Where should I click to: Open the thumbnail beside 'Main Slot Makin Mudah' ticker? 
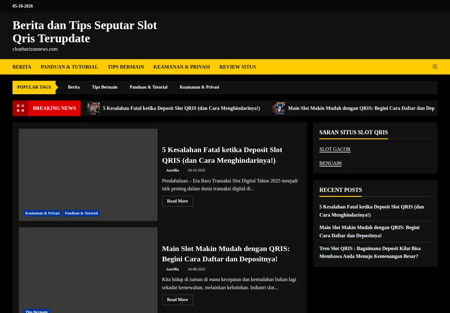point(278,108)
